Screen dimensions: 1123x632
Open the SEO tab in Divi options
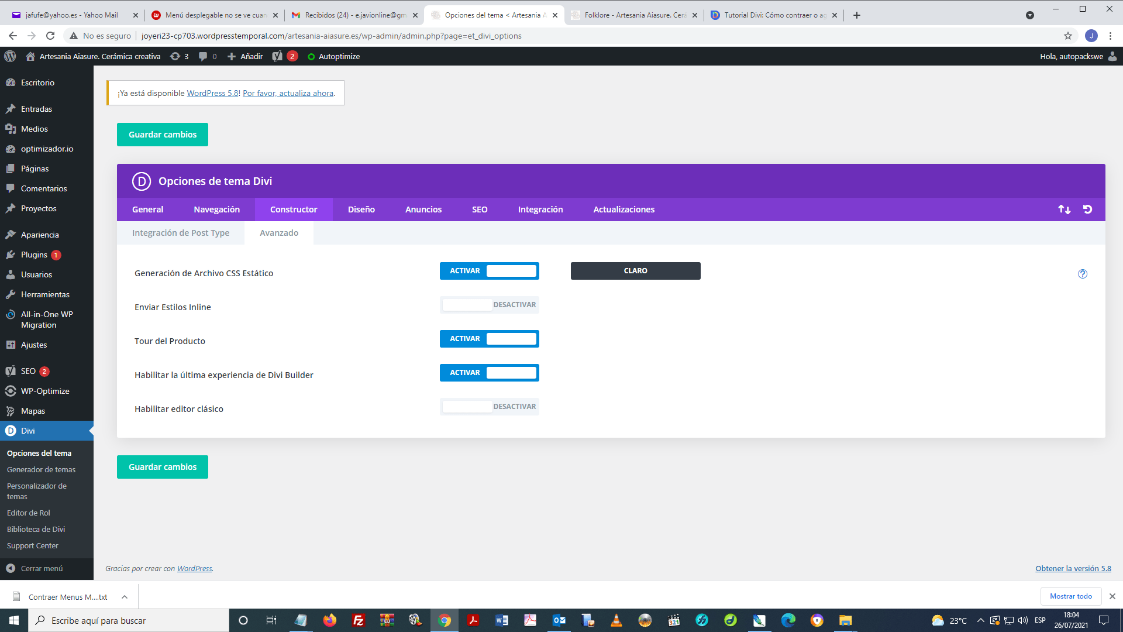pos(480,209)
